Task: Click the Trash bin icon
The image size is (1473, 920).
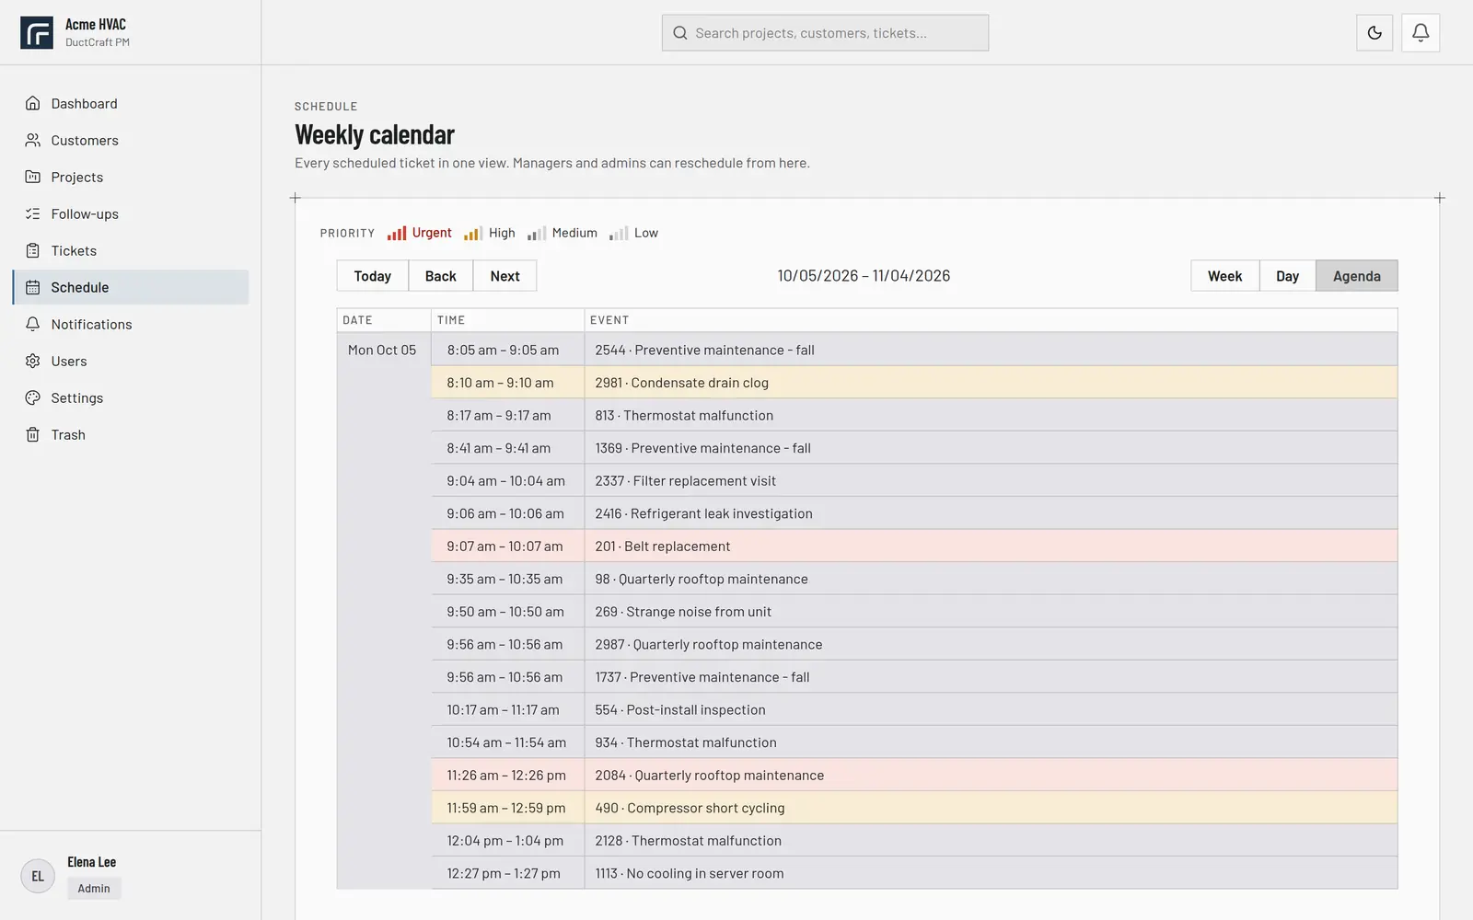Action: (x=33, y=434)
